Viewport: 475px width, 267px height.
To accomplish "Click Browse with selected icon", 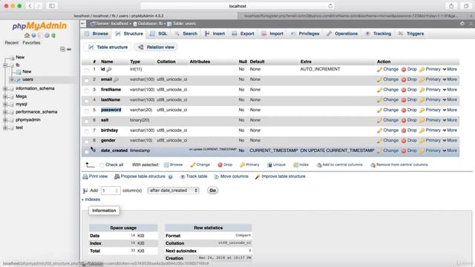I will (x=166, y=165).
